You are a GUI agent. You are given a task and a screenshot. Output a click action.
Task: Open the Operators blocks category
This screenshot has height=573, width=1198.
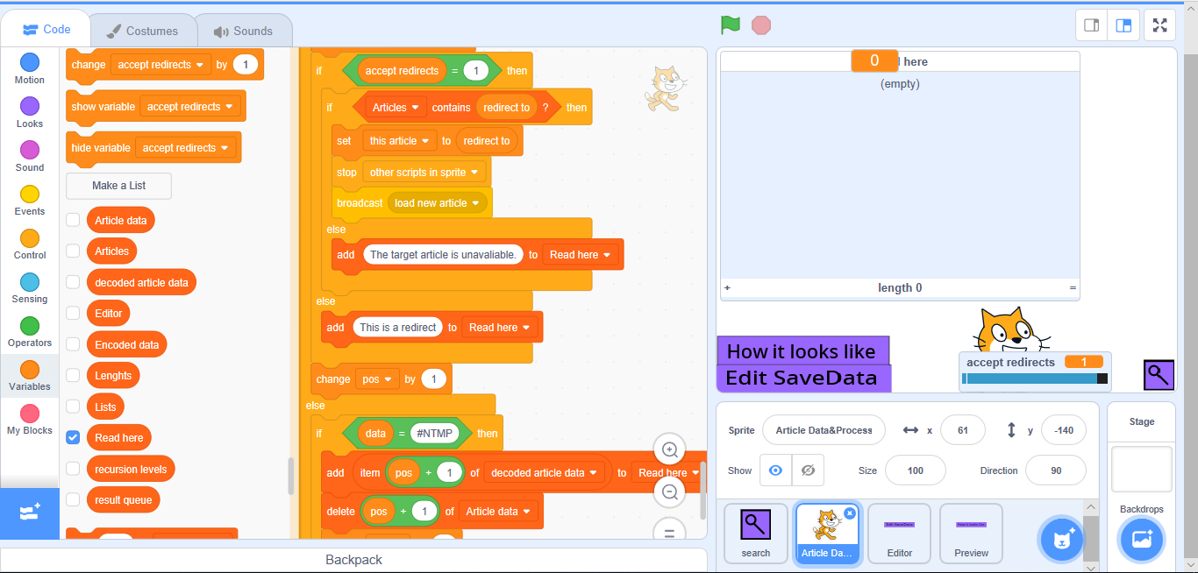click(x=30, y=332)
